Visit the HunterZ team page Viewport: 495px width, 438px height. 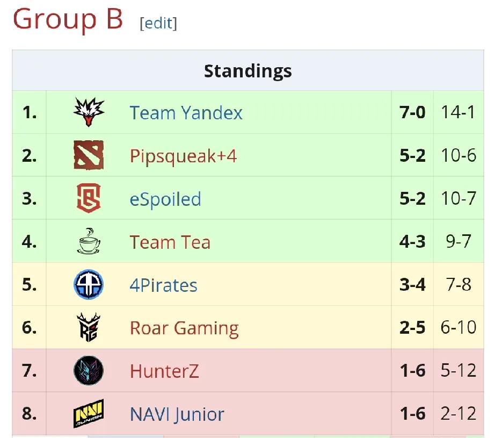pyautogui.click(x=164, y=371)
